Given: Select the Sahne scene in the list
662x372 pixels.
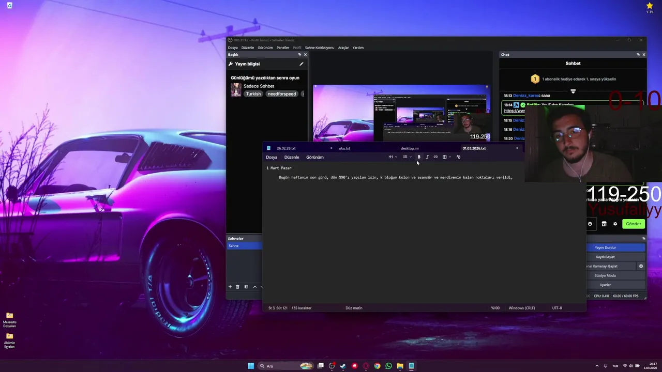Looking at the screenshot, I should click(245, 246).
